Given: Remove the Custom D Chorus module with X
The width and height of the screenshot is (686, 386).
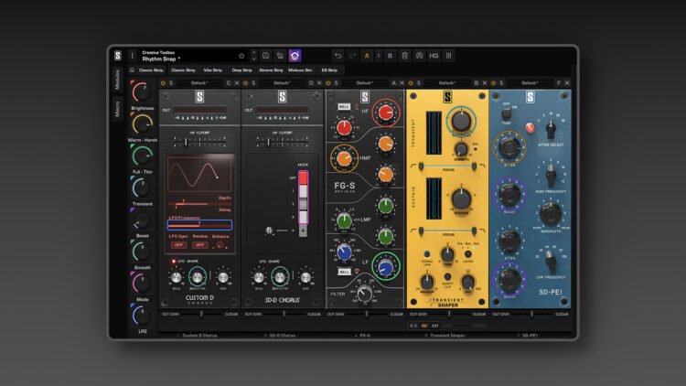Looking at the screenshot, I should (237, 82).
